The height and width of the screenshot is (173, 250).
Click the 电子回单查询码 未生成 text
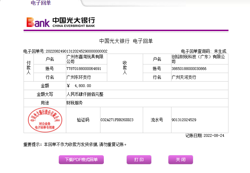click(204, 51)
